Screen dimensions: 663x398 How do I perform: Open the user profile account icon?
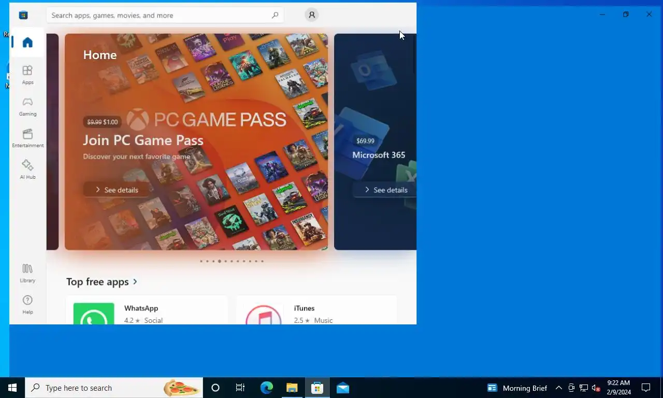[311, 15]
